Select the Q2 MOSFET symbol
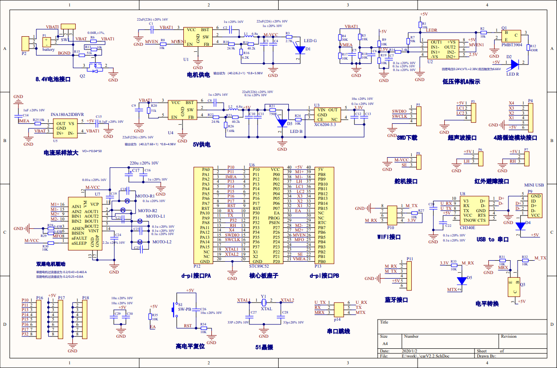Screen dimensions: 557x368 [96, 68]
